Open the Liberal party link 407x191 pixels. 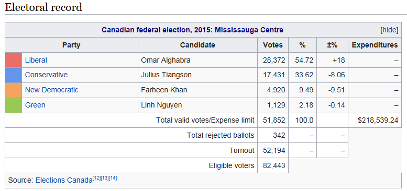(x=36, y=60)
